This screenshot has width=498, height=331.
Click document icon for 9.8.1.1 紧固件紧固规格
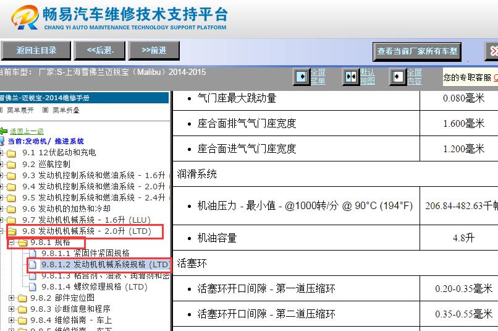tap(33, 254)
